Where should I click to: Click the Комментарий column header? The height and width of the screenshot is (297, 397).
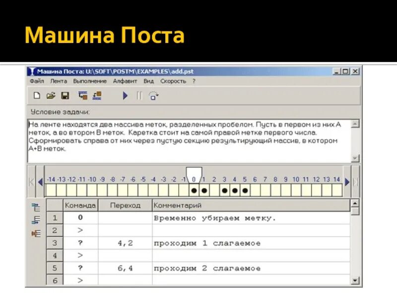(251, 205)
